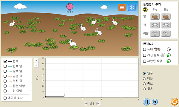The image size is (179, 107).
Task: Enable the 늑대 wolves checkbox
Action: tap(144, 49)
